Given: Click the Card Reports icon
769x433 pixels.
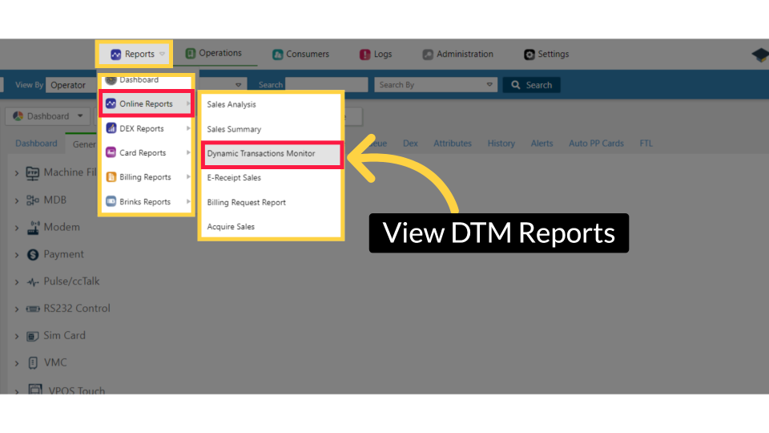Looking at the screenshot, I should coord(111,153).
